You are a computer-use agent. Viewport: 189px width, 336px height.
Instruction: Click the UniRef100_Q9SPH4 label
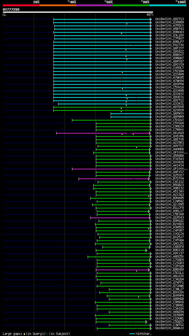[x=170, y=84]
